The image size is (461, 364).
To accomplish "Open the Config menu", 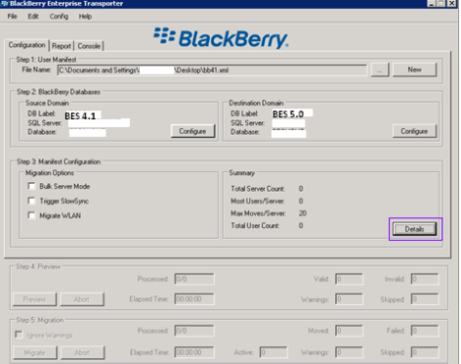I will click(x=59, y=16).
